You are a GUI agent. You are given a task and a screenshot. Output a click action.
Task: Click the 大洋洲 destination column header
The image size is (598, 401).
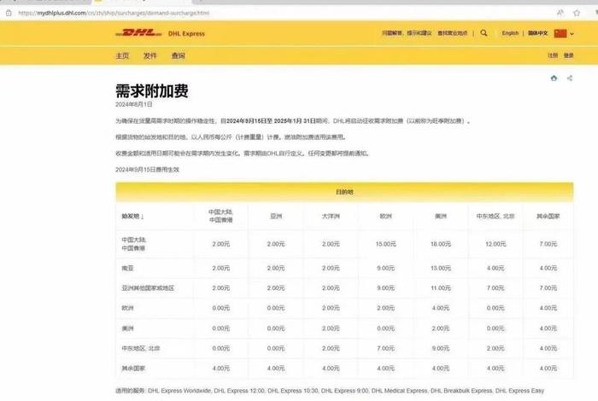click(331, 216)
